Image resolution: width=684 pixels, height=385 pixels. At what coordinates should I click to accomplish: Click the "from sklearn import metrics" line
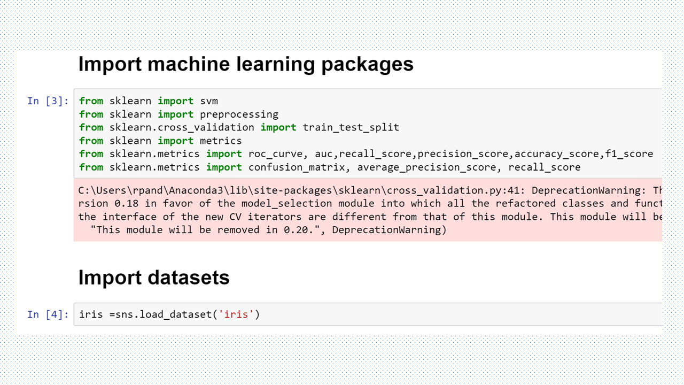click(160, 141)
